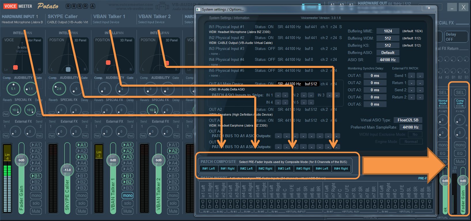Toggle A3 bus routing on SKYPE Caller

[82, 157]
